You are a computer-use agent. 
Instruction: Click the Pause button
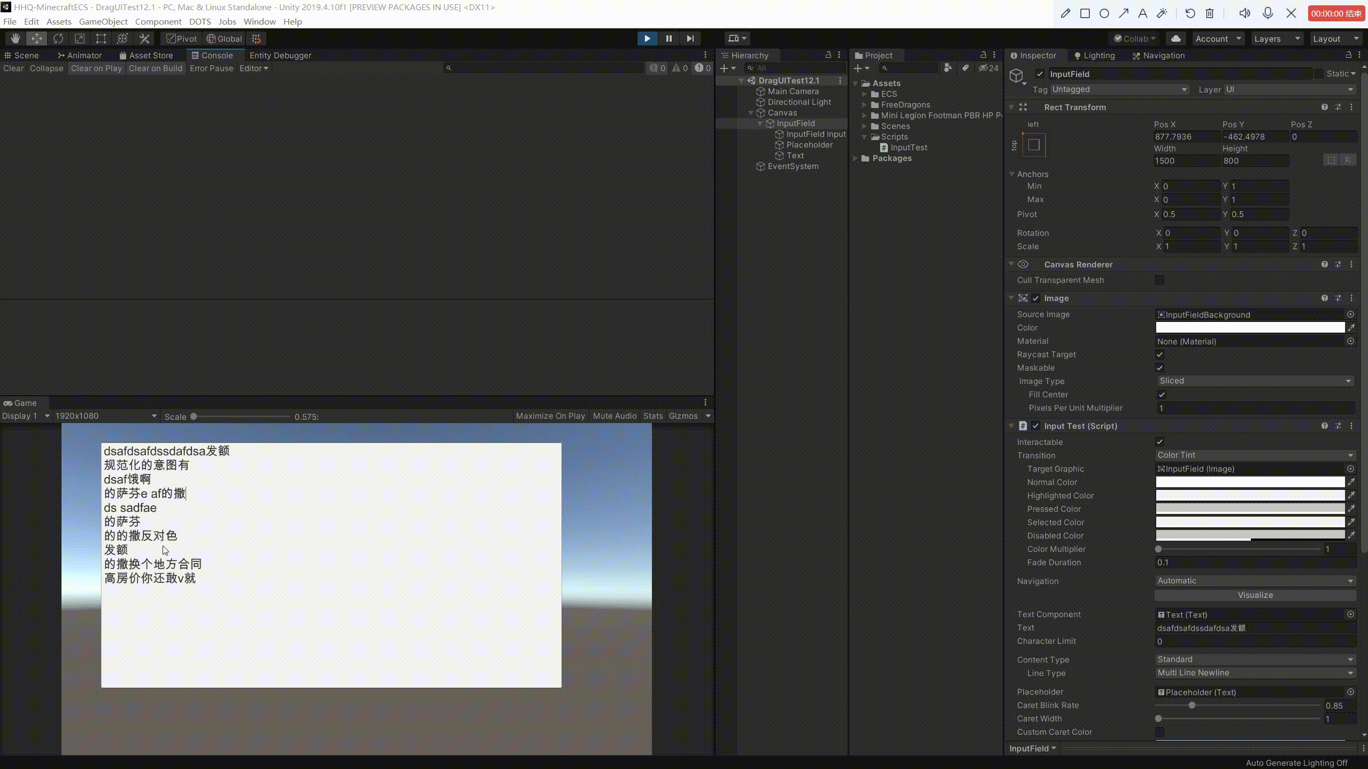[668, 39]
